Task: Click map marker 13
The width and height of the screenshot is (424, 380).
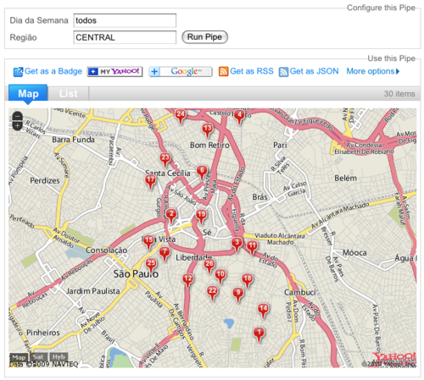Action: pos(208,129)
